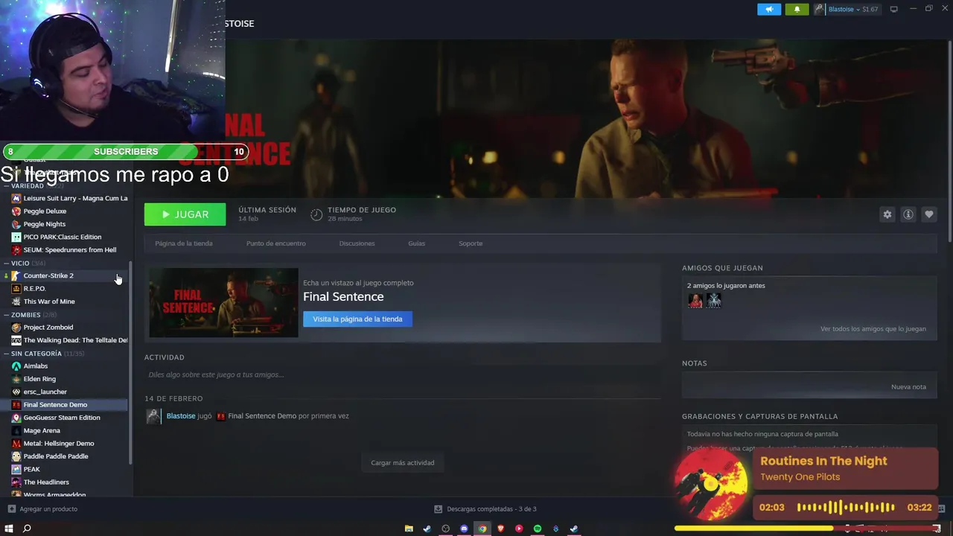Select ersc_launcher in library list
Viewport: 953px width, 536px height.
pyautogui.click(x=45, y=392)
